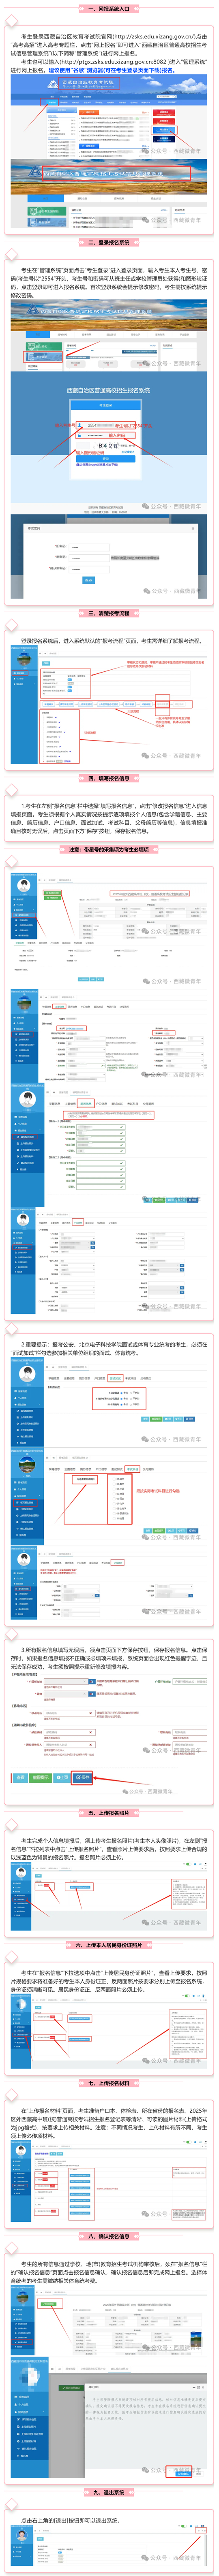219x2576 pixels.
Task: Select heading 五、上传报名照片
Action: tap(109, 1813)
